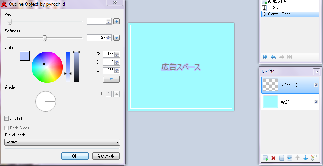The image size is (323, 166).
Task: Click the Both Sides checkbox
Action: [x=7, y=128]
